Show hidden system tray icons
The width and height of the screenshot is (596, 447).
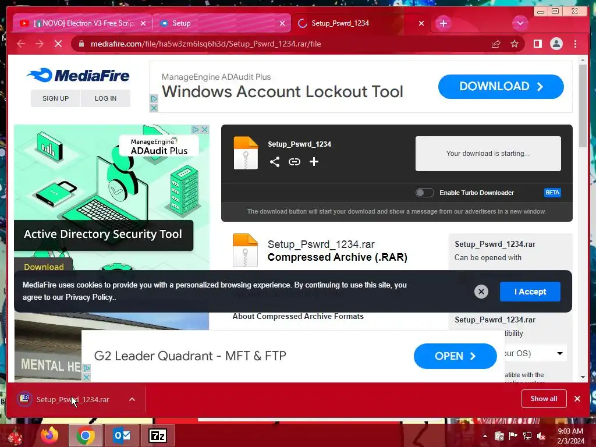click(x=485, y=436)
